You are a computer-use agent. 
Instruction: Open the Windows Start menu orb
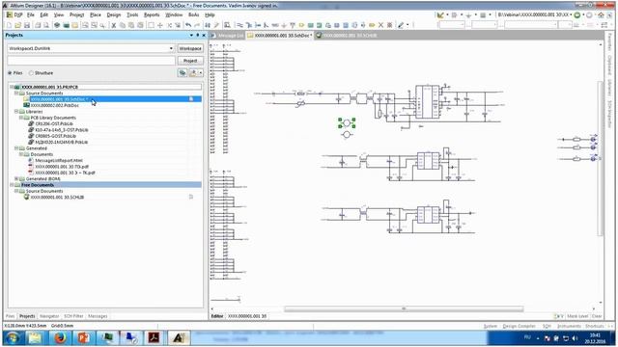(13, 337)
